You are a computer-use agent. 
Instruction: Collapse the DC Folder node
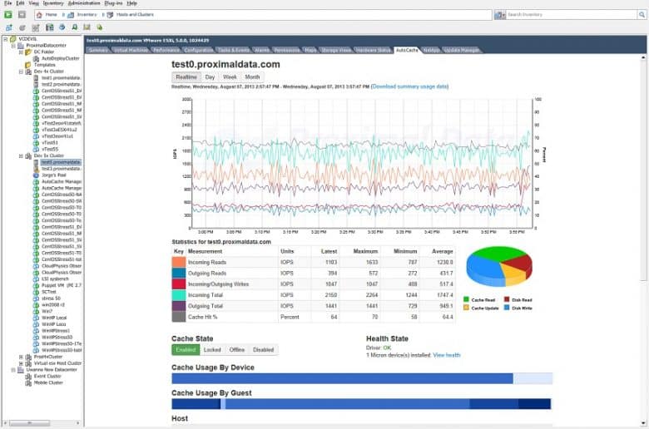click(21, 52)
